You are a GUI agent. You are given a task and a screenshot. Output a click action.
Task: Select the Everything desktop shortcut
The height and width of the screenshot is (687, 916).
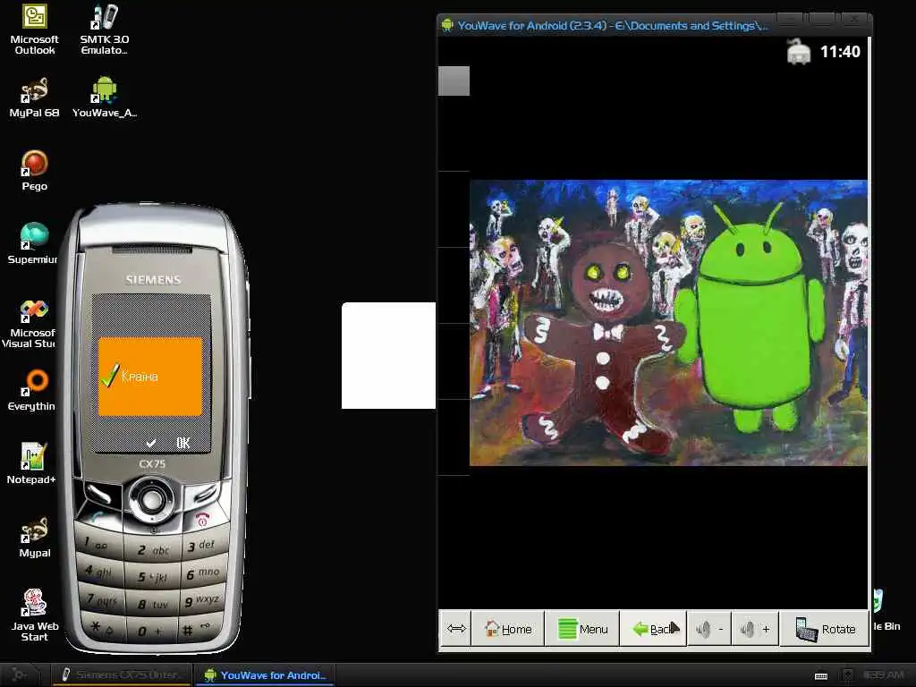click(x=32, y=390)
